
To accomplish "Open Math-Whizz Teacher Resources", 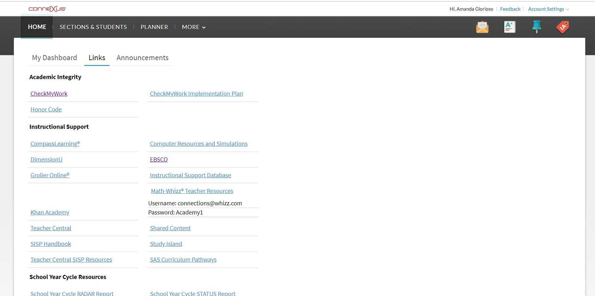I will [x=192, y=191].
